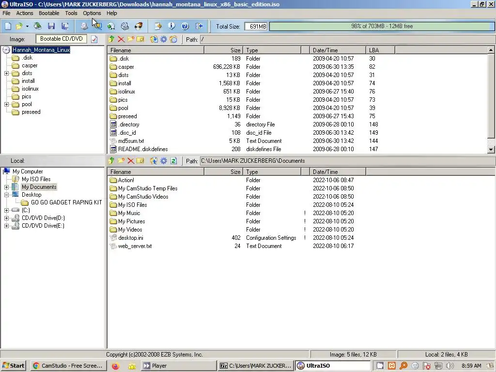Expand the CD/DVD Drive(E:) node
The height and width of the screenshot is (372, 496).
[x=6, y=226]
